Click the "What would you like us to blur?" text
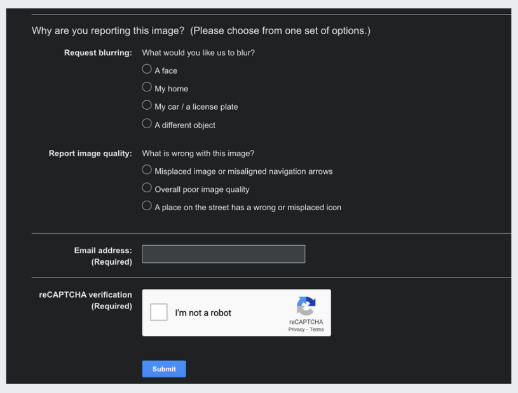The height and width of the screenshot is (393, 518). point(198,53)
